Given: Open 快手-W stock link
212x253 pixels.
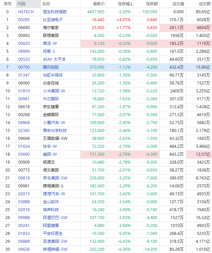Looking at the screenshot, I should [x=50, y=146].
